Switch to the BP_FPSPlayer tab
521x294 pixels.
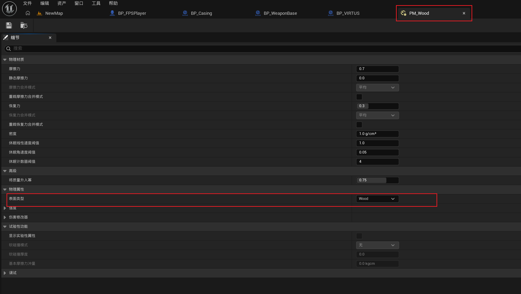(132, 13)
